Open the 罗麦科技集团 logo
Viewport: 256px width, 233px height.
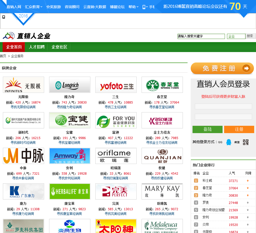click(24, 226)
